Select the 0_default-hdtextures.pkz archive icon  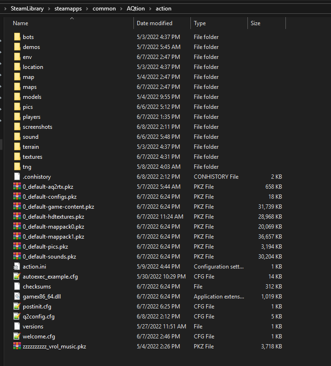(x=17, y=217)
